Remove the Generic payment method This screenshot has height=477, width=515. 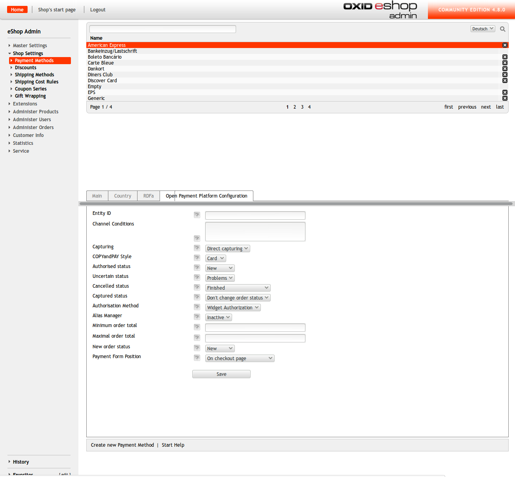point(505,98)
